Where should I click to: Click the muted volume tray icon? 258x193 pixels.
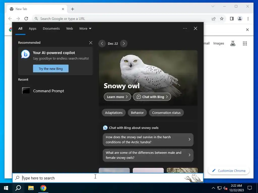tap(225, 188)
